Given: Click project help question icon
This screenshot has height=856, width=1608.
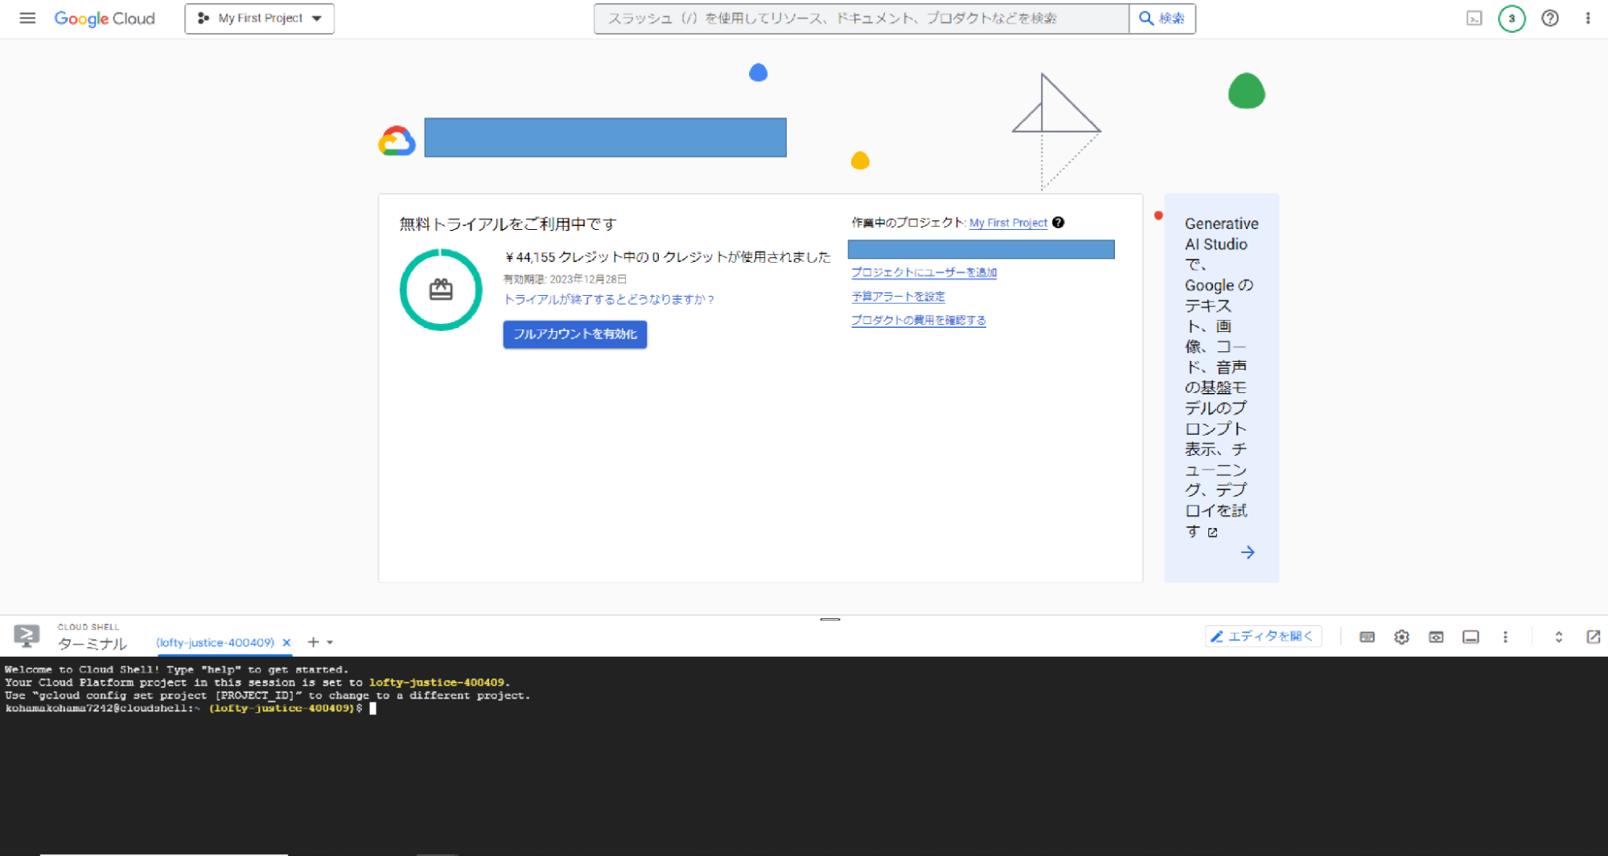Looking at the screenshot, I should [1059, 223].
